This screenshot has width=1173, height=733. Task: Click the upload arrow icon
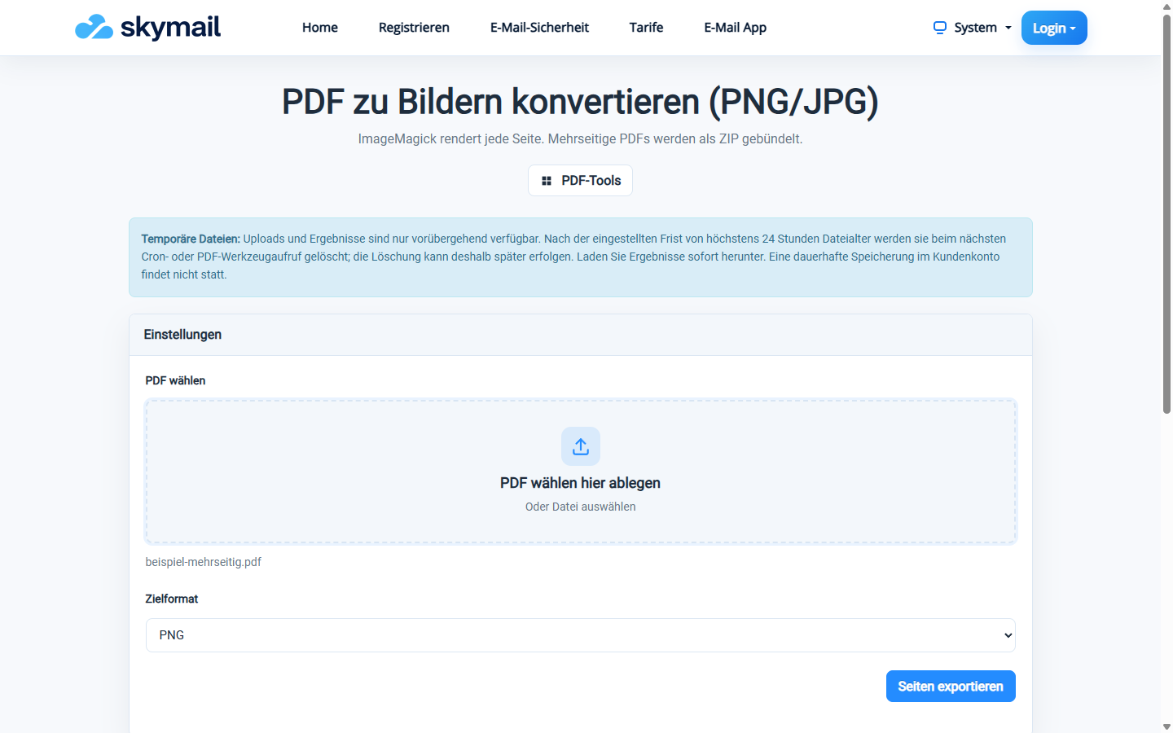click(x=581, y=446)
